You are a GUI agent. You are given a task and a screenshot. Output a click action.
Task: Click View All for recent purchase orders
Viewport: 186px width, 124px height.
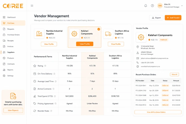tap(174, 74)
